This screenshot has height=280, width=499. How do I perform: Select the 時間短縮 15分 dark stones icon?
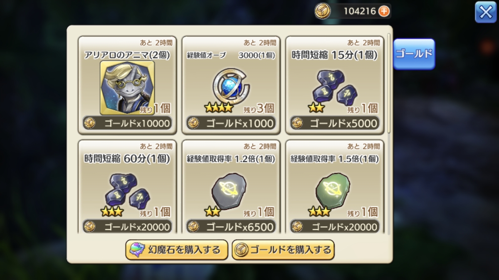[x=335, y=87]
